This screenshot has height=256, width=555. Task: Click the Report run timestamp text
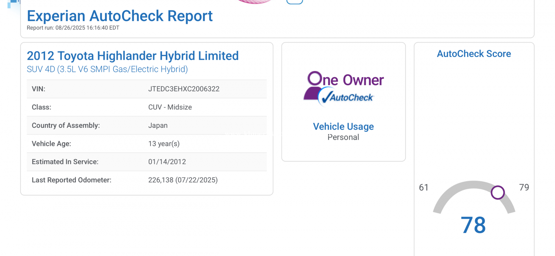coord(73,28)
